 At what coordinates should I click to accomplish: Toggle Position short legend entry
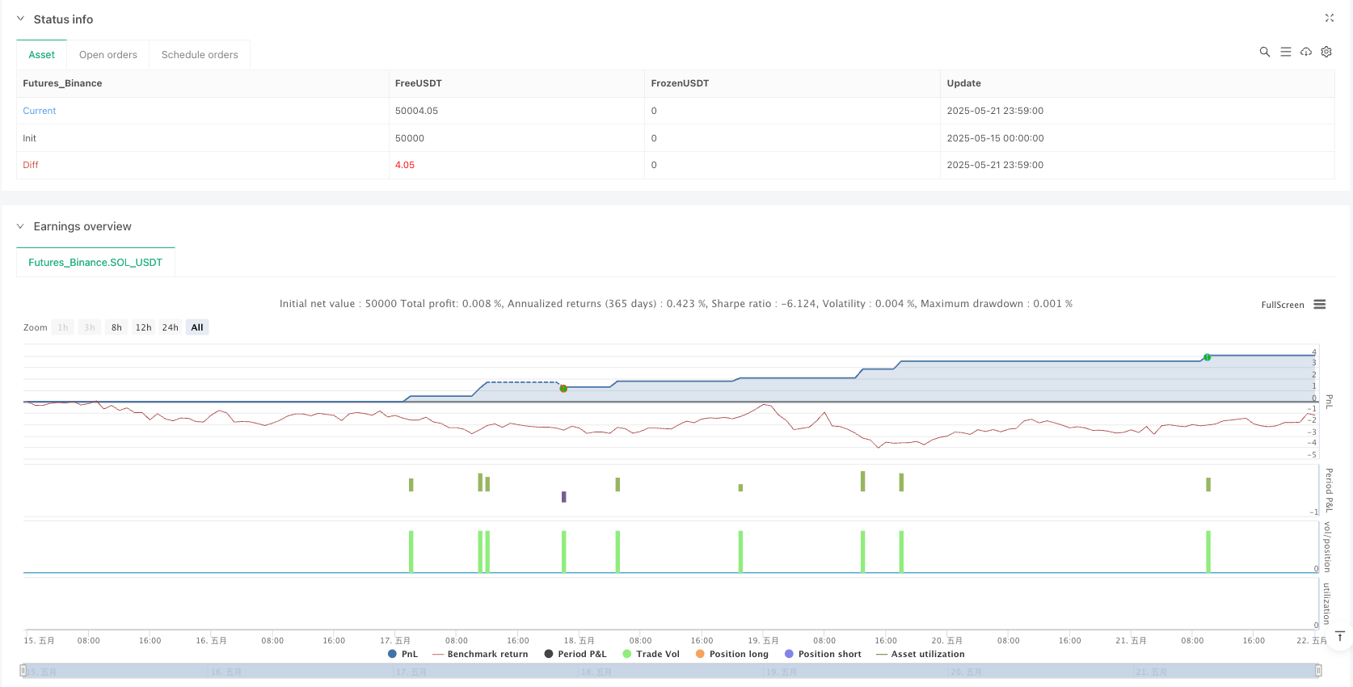click(x=823, y=654)
